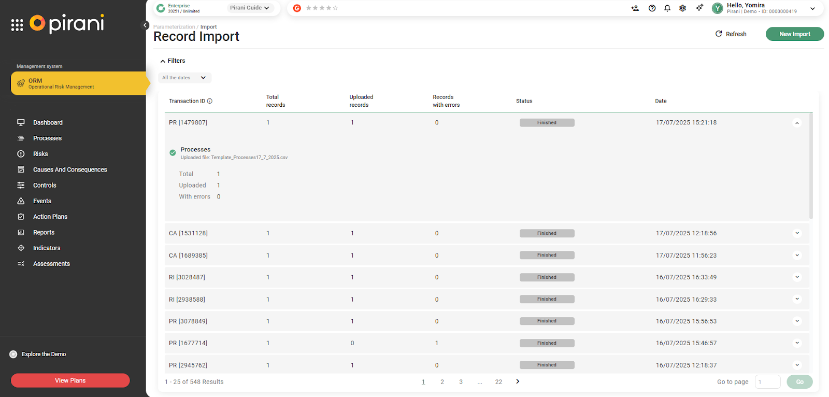Click the sparkle AI assistant icon

[x=699, y=8]
